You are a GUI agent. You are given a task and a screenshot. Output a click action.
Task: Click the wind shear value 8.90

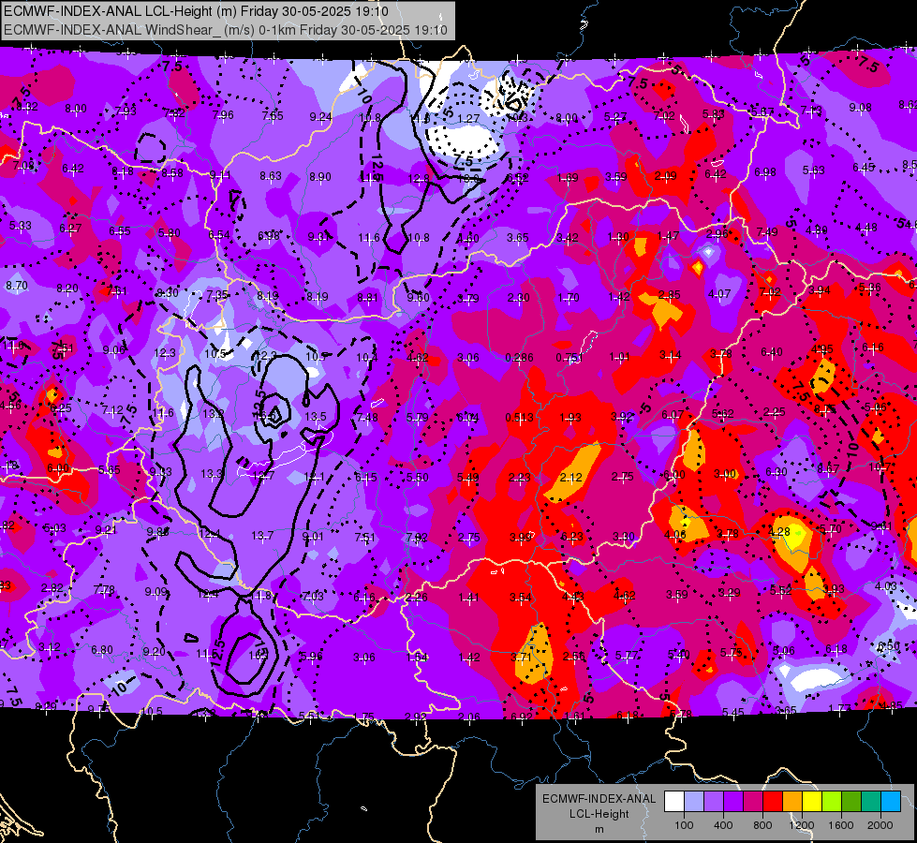pos(320,177)
